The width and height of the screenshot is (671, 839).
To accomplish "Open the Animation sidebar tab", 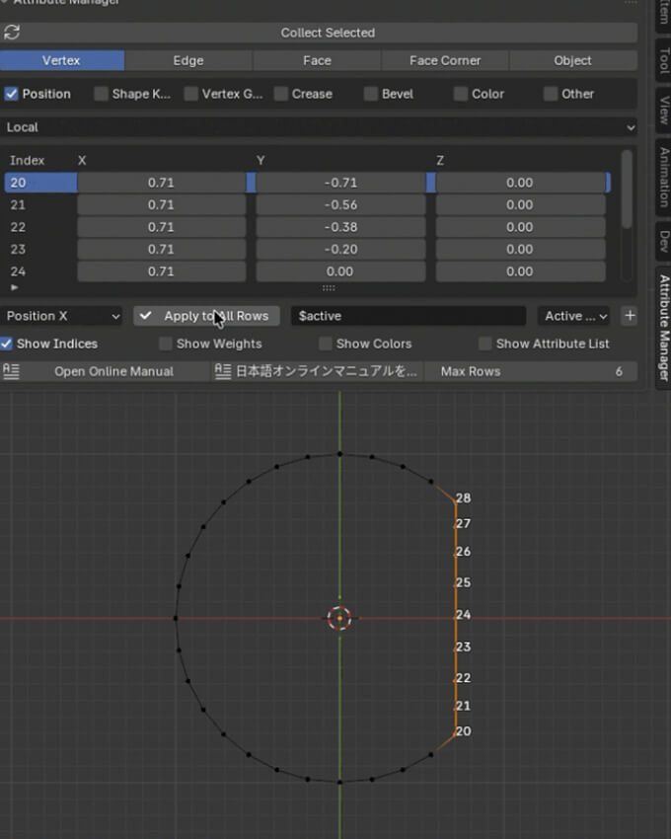I will pyautogui.click(x=663, y=178).
